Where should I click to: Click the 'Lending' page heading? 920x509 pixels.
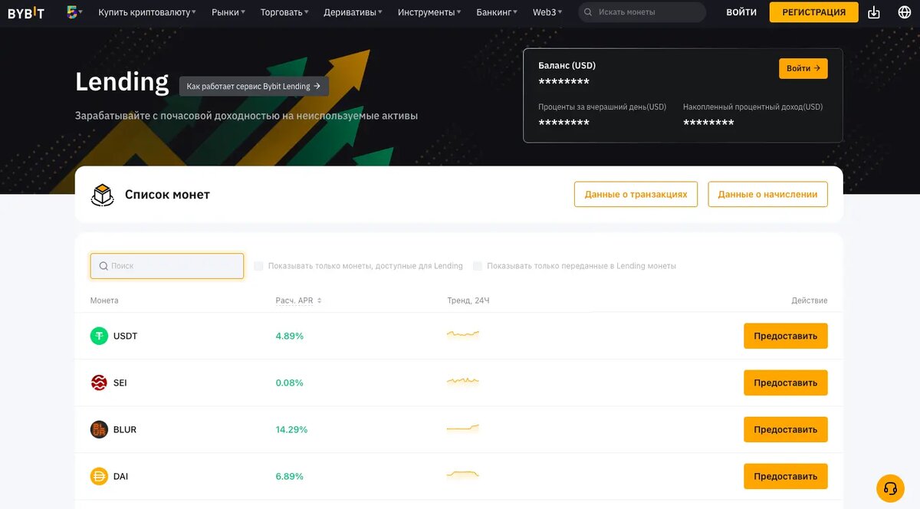tap(122, 81)
